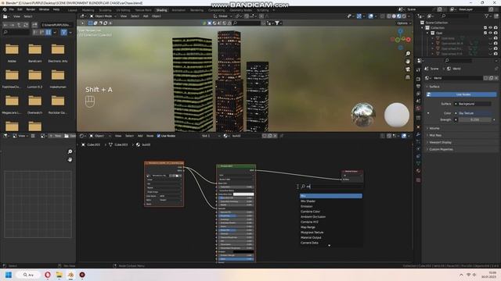501x281 pixels.
Task: Toggle Opel collection exclude checkbox
Action: tap(485, 33)
